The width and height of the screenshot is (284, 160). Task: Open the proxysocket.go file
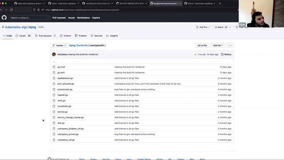click(x=65, y=89)
